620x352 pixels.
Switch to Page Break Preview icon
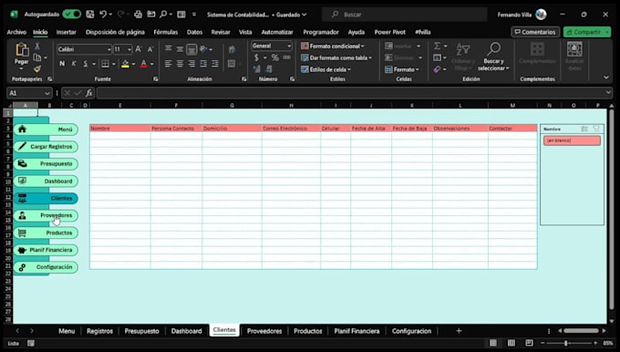[529, 343]
